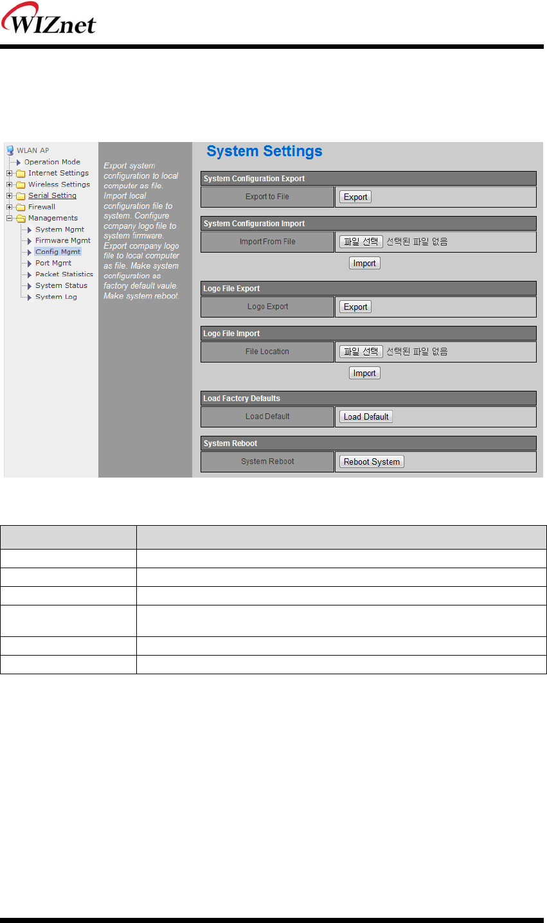547x923 pixels.
Task: Select Firewall label in tree
Action: pyautogui.click(x=42, y=207)
